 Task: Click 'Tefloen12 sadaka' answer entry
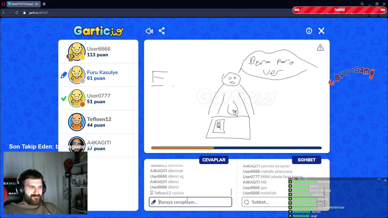pos(167,193)
